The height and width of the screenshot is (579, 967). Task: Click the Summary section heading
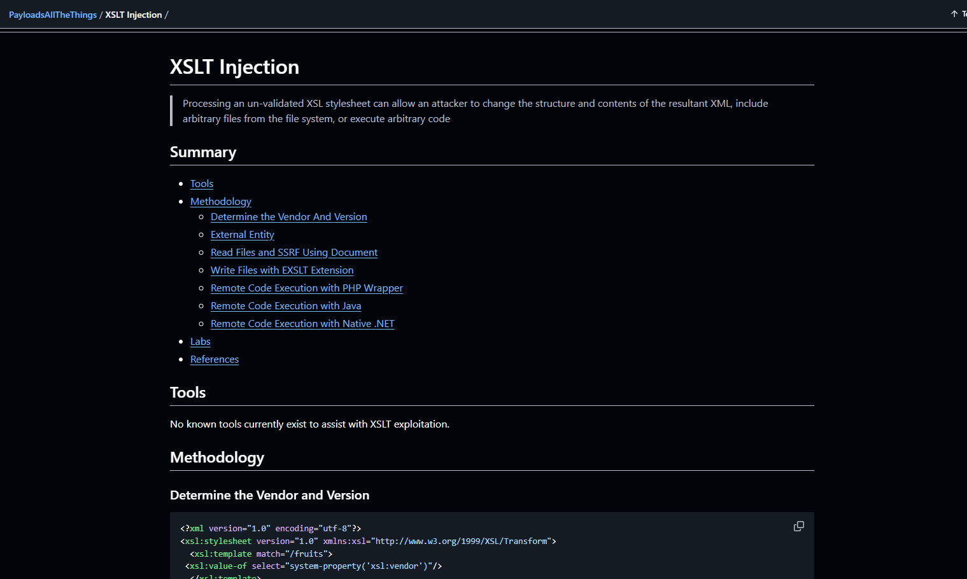click(202, 152)
